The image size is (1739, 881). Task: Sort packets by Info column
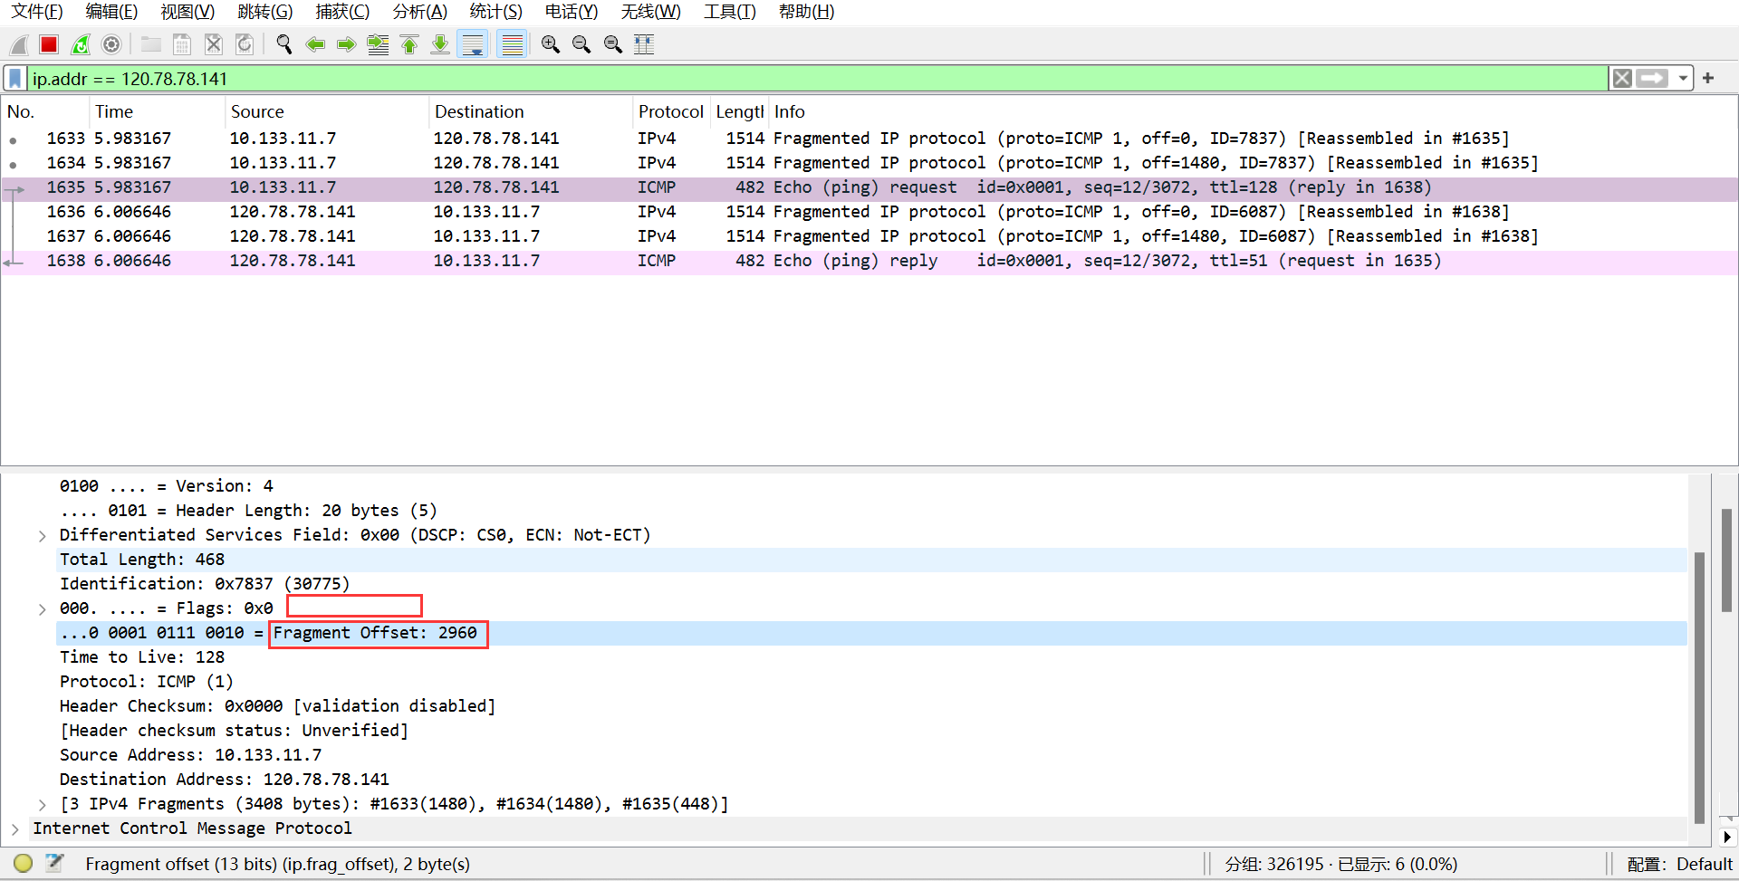pos(1253,111)
